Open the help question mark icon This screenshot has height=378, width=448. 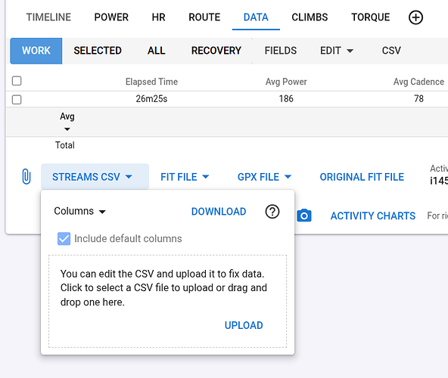(x=272, y=212)
